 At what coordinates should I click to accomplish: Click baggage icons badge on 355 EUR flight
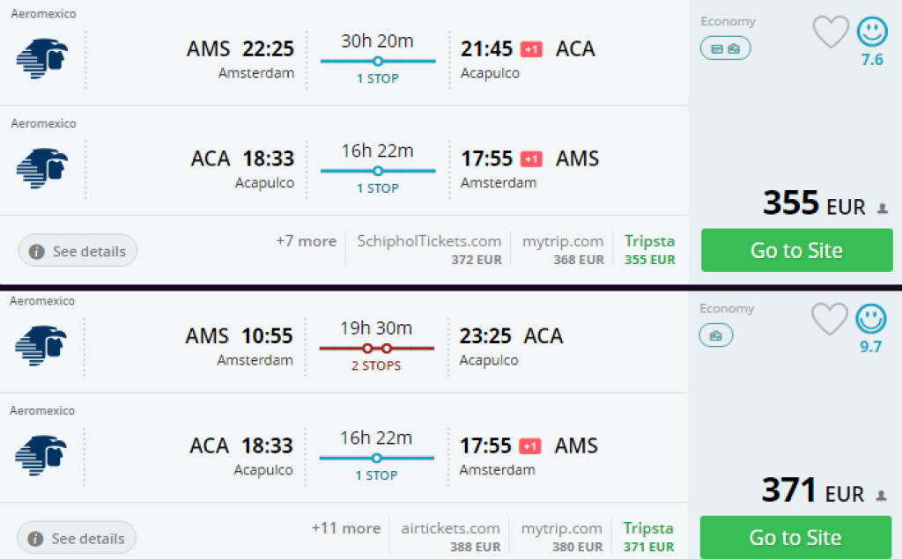[x=725, y=48]
